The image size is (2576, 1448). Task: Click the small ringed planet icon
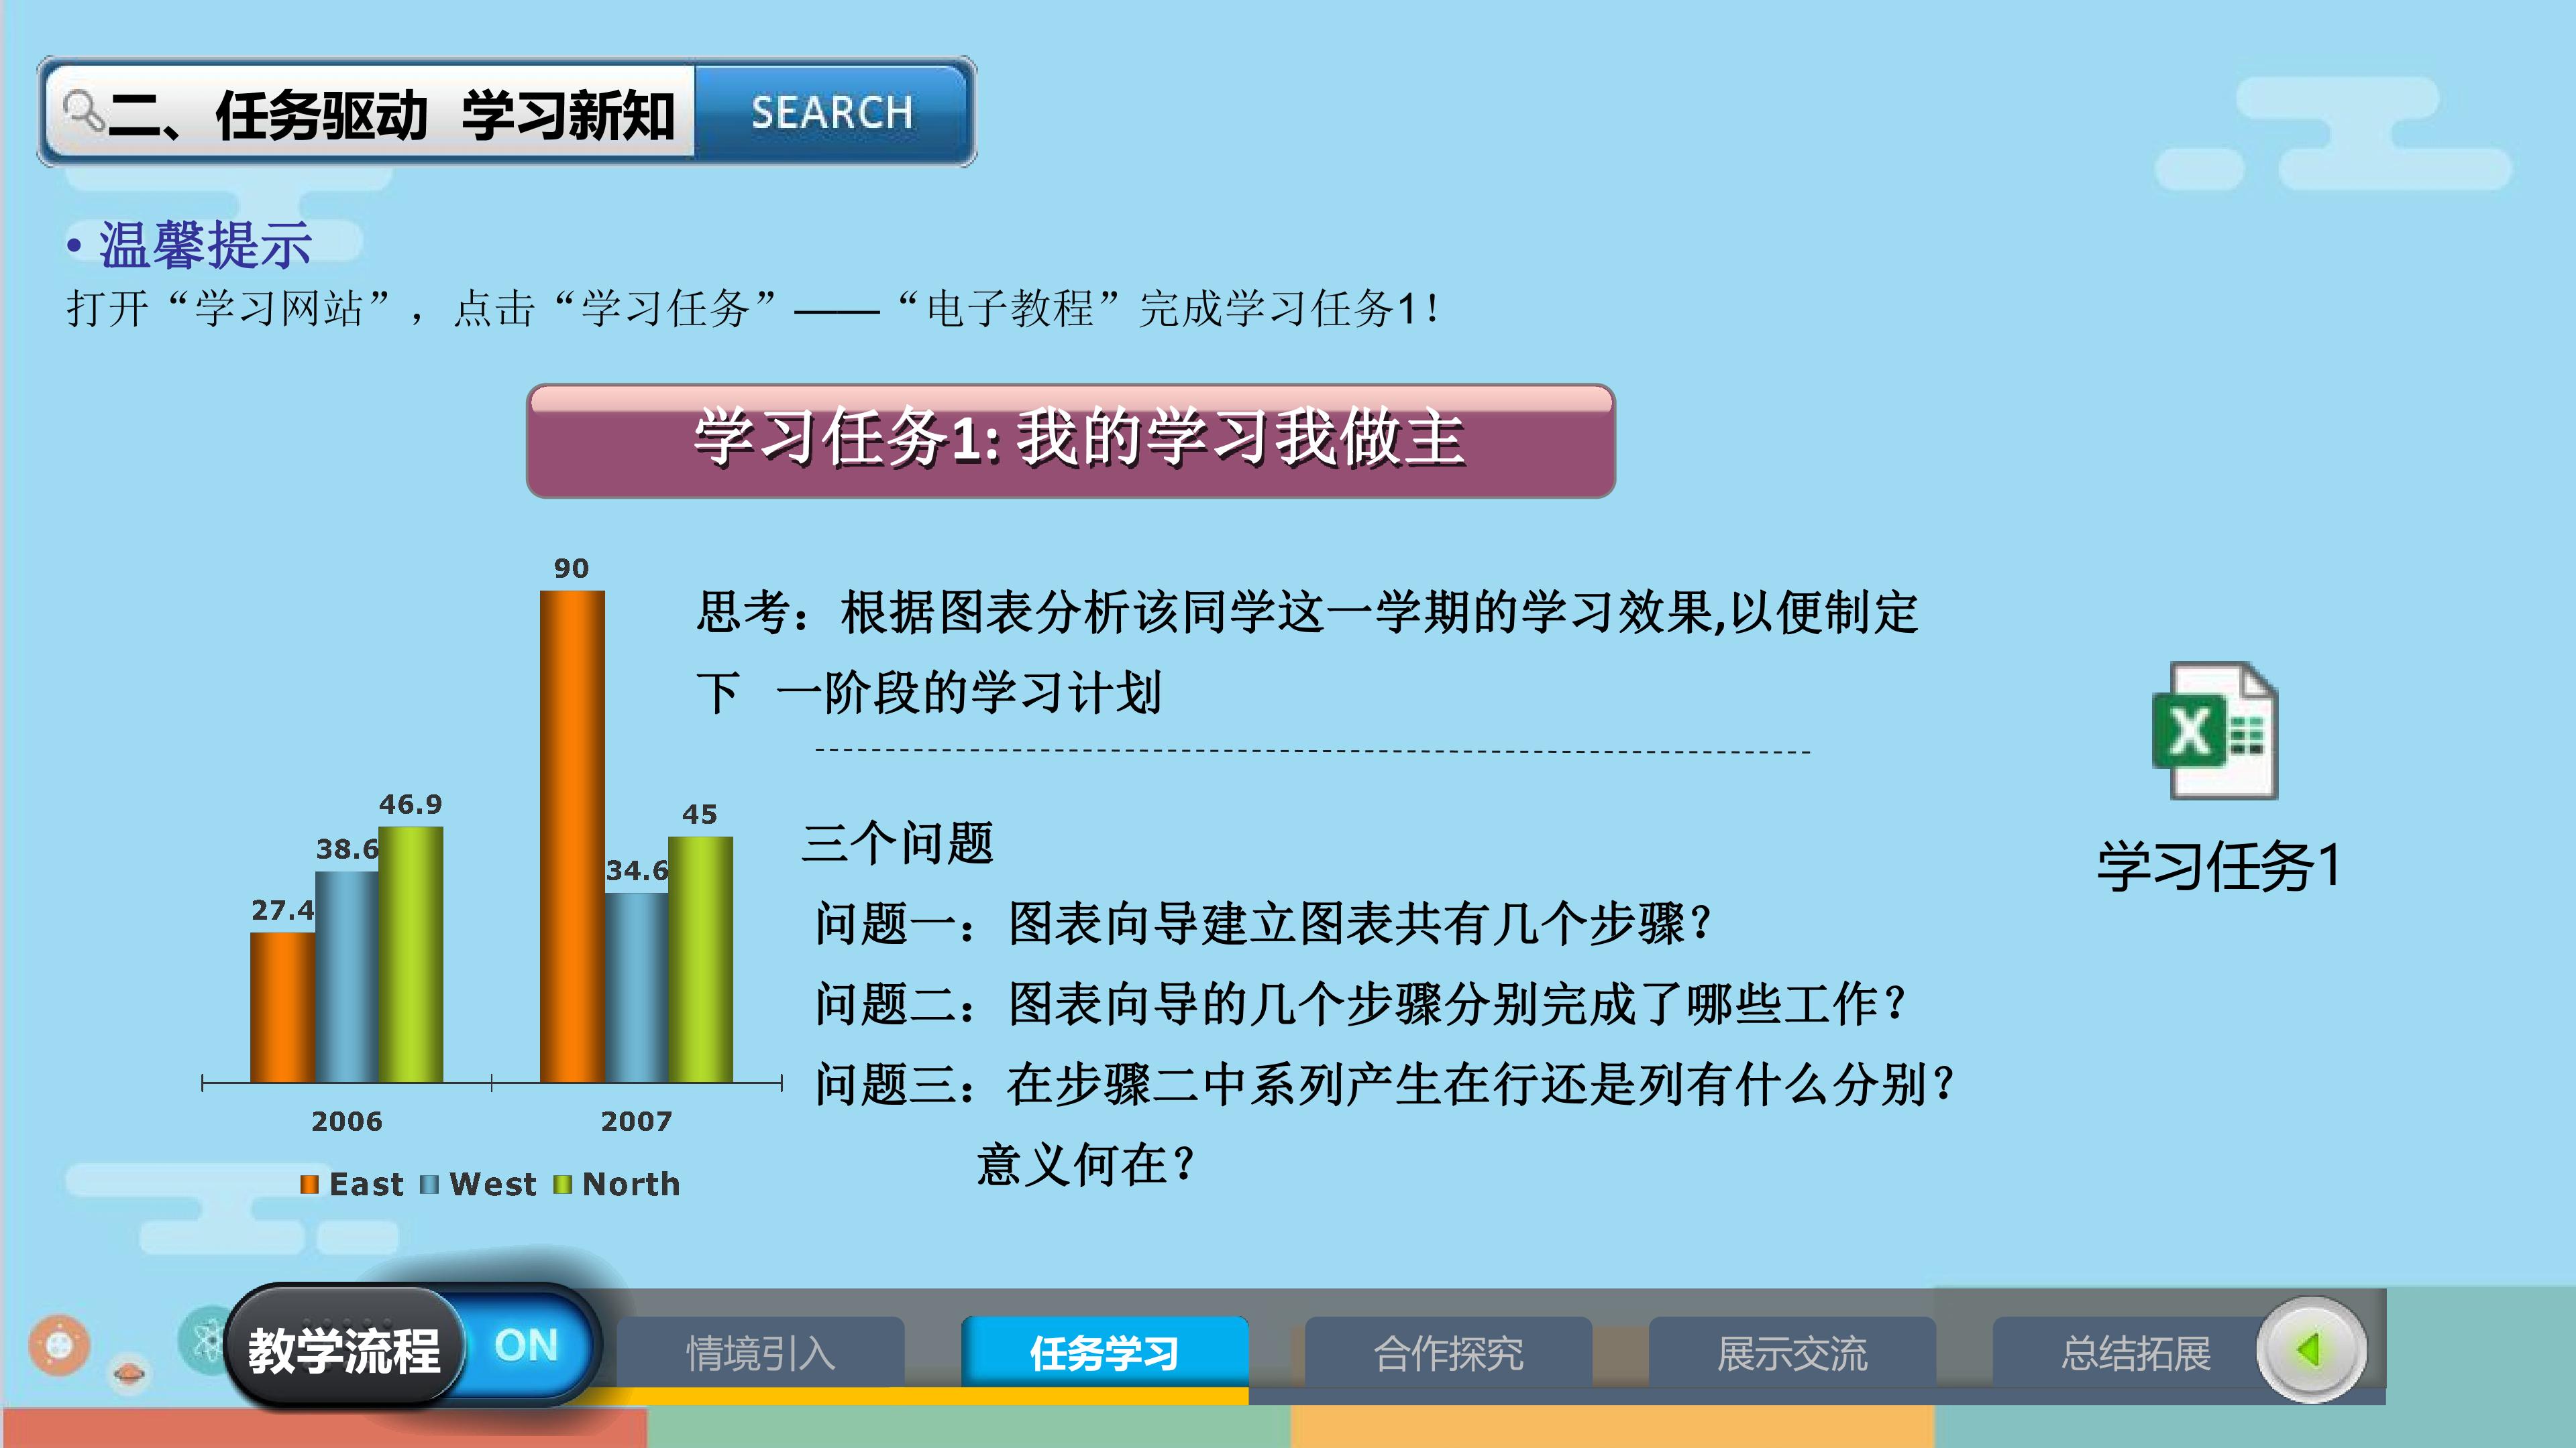point(130,1374)
